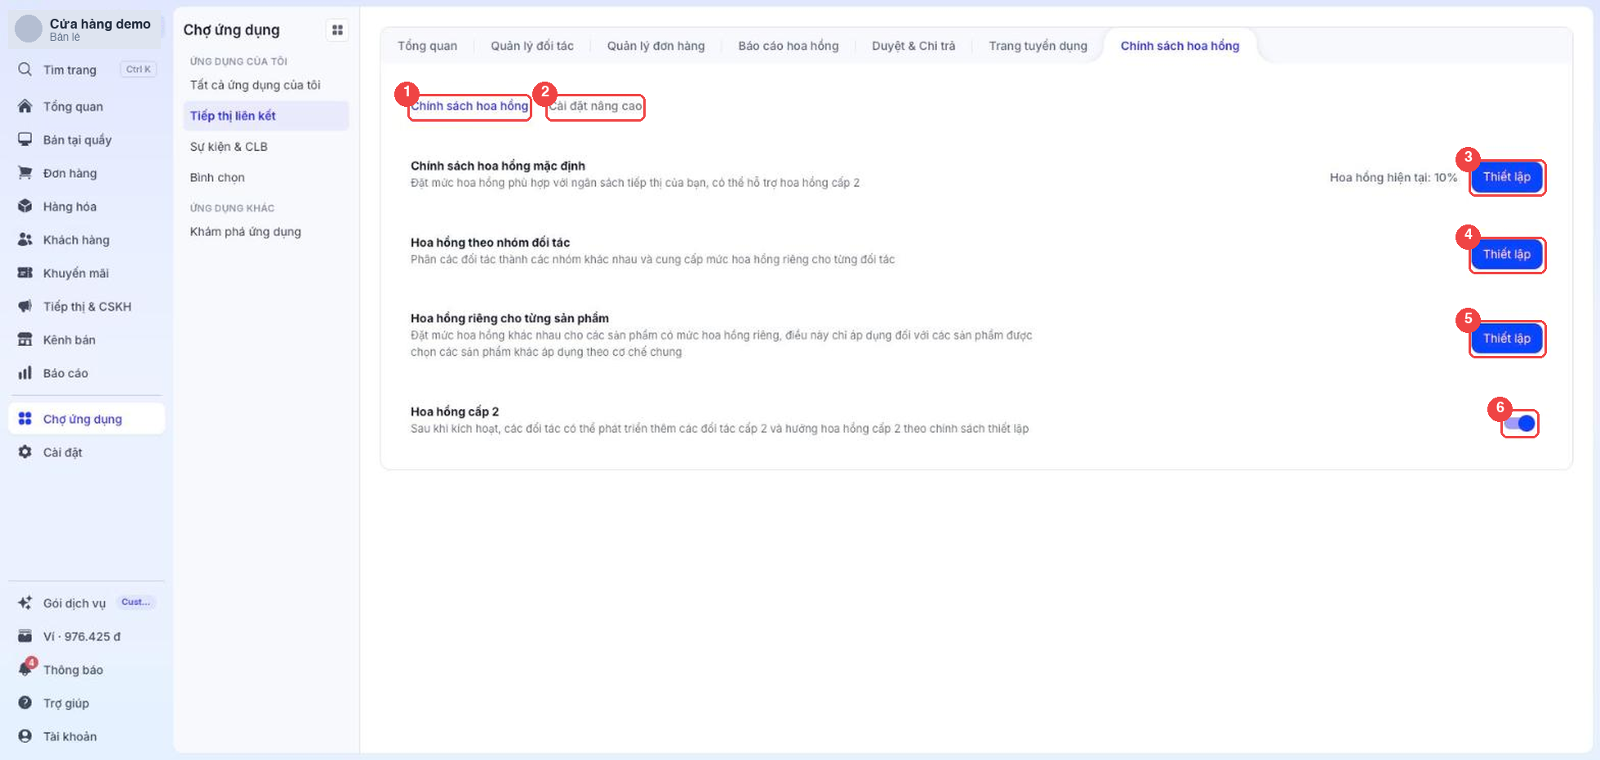Toggle the Hoa hồng cấp 2 switch

1519,423
